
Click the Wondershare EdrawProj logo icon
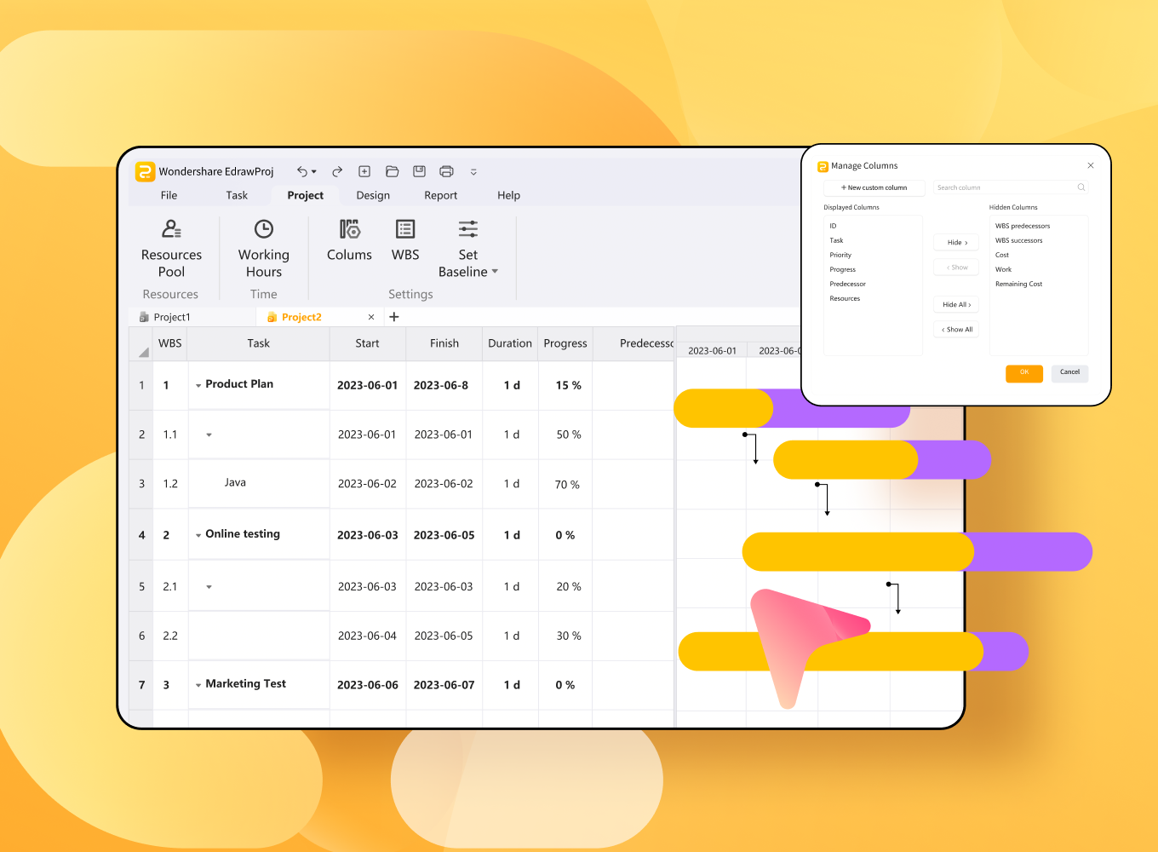(x=145, y=171)
